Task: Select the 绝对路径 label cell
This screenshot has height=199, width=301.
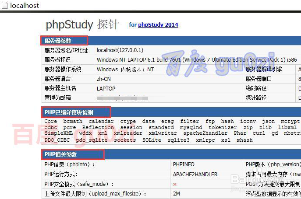Action: point(269,88)
